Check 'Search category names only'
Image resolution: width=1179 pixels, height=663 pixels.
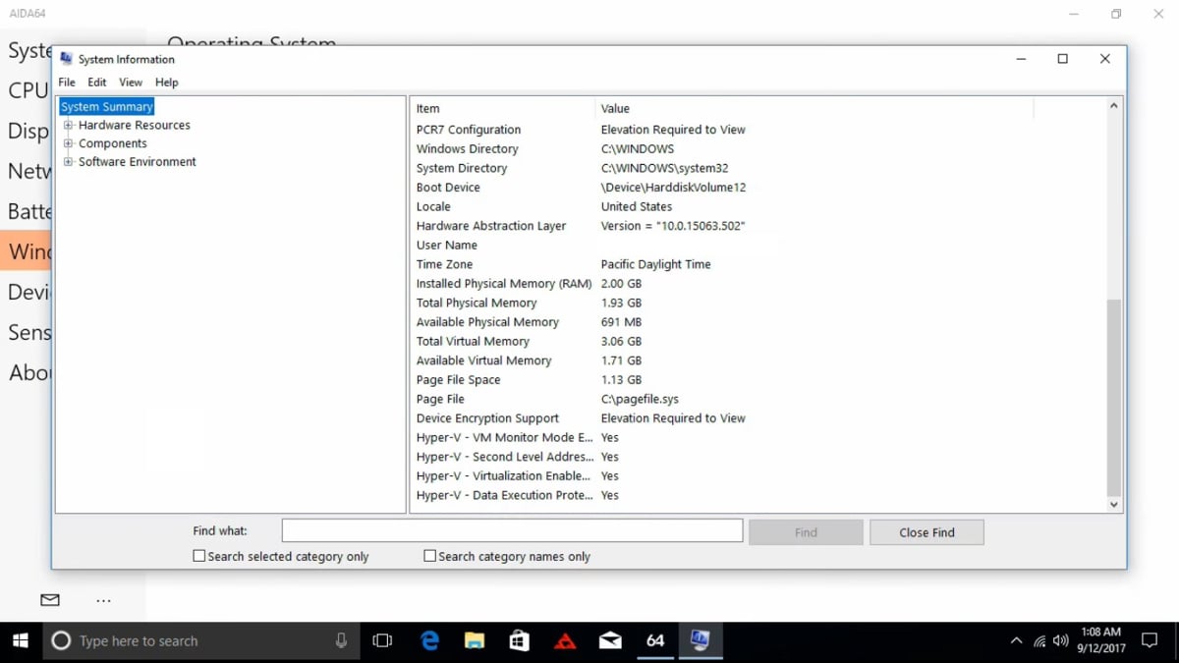[x=429, y=556]
